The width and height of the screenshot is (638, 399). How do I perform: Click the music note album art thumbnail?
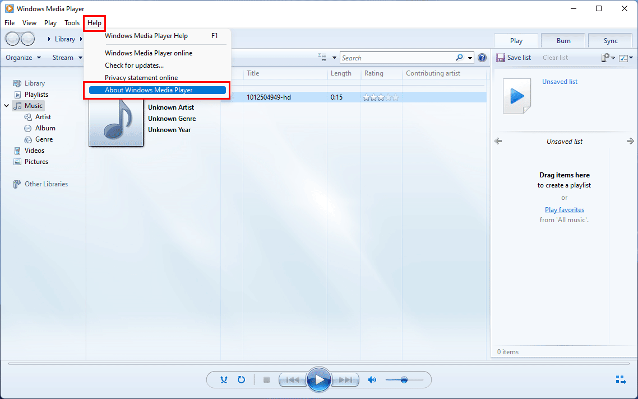(x=116, y=123)
